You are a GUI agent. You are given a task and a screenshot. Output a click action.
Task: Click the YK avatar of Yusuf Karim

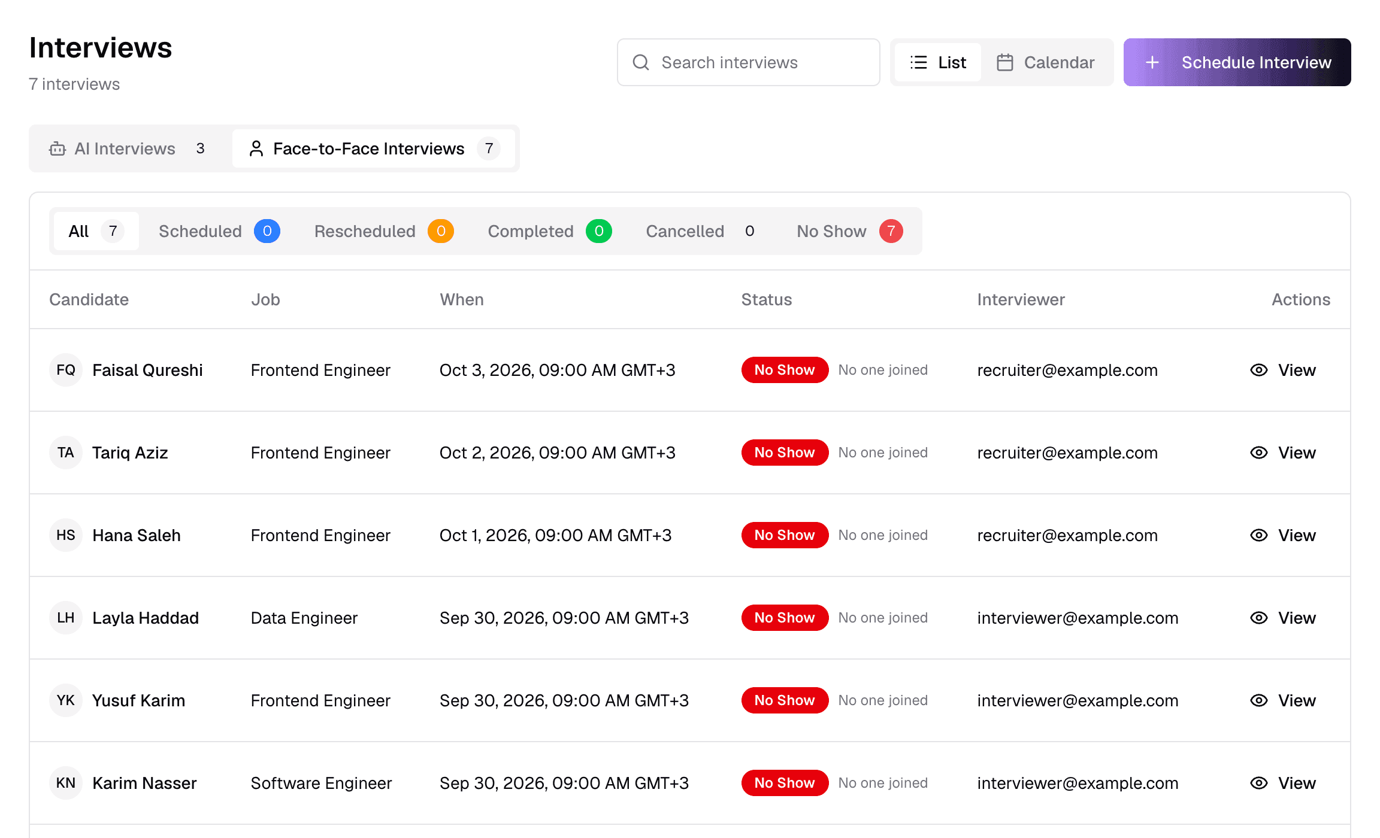[x=66, y=700]
